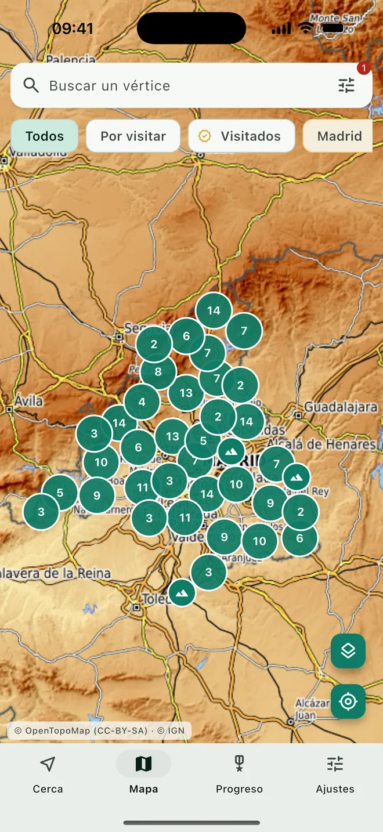Open the northernmost cluster of 14
Screen dimensions: 383x832
[214, 310]
